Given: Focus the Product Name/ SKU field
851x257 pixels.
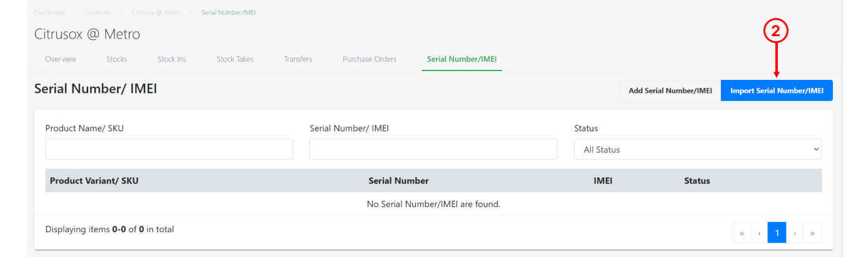Looking at the screenshot, I should [169, 149].
